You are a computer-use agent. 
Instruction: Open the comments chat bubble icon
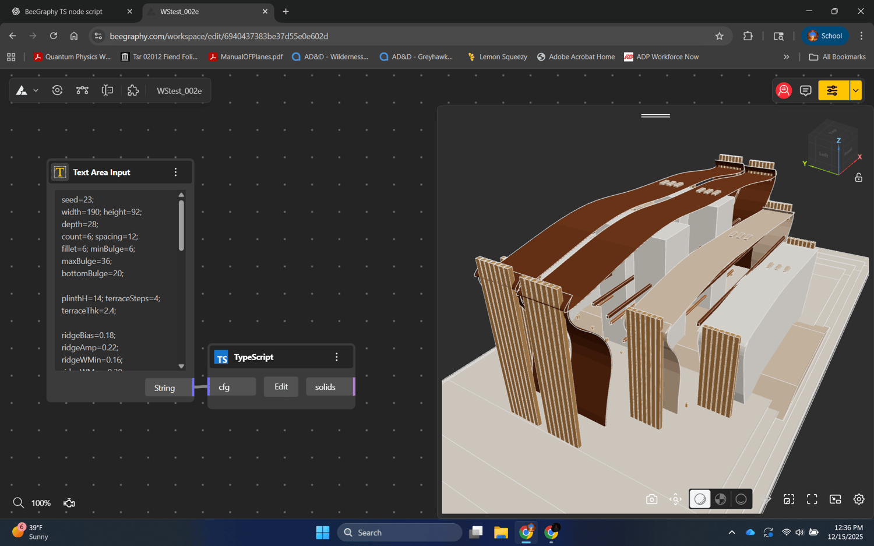click(x=805, y=90)
